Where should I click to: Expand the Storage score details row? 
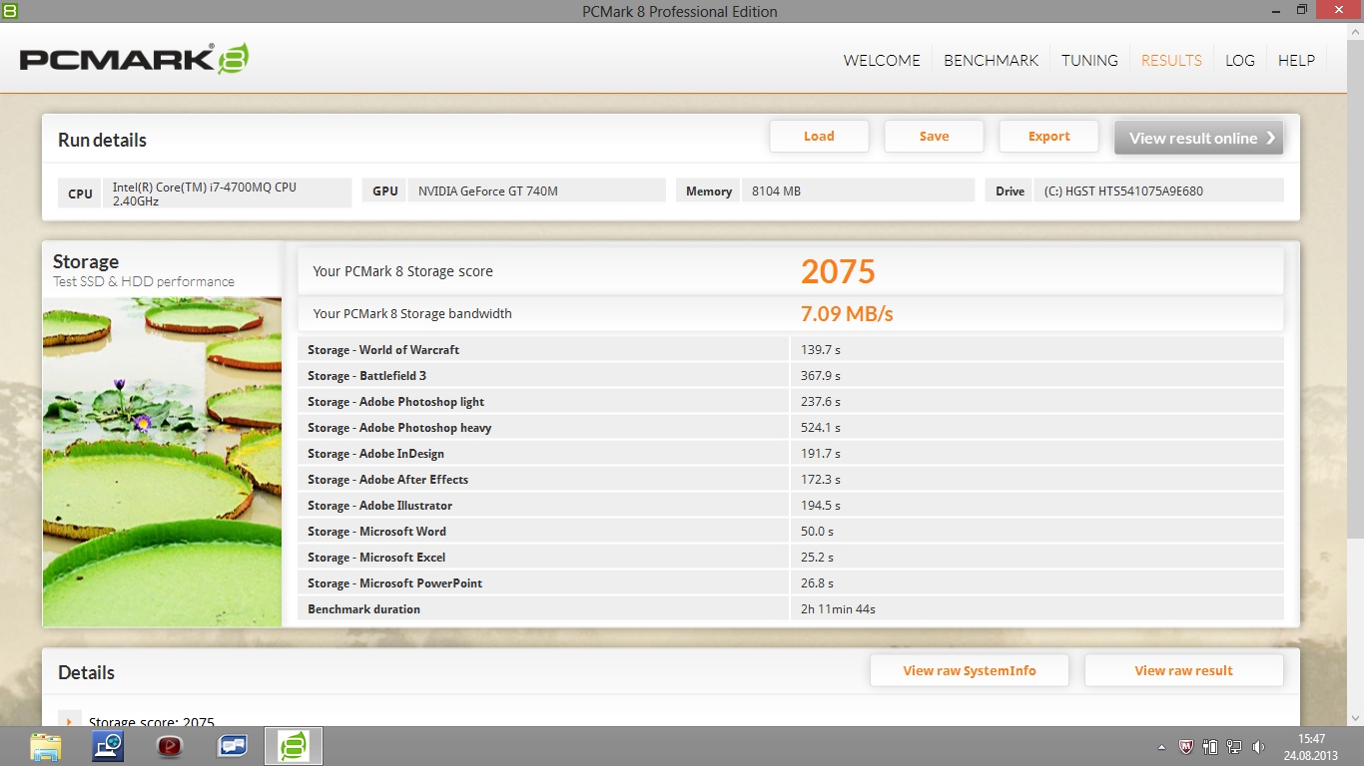[70, 721]
